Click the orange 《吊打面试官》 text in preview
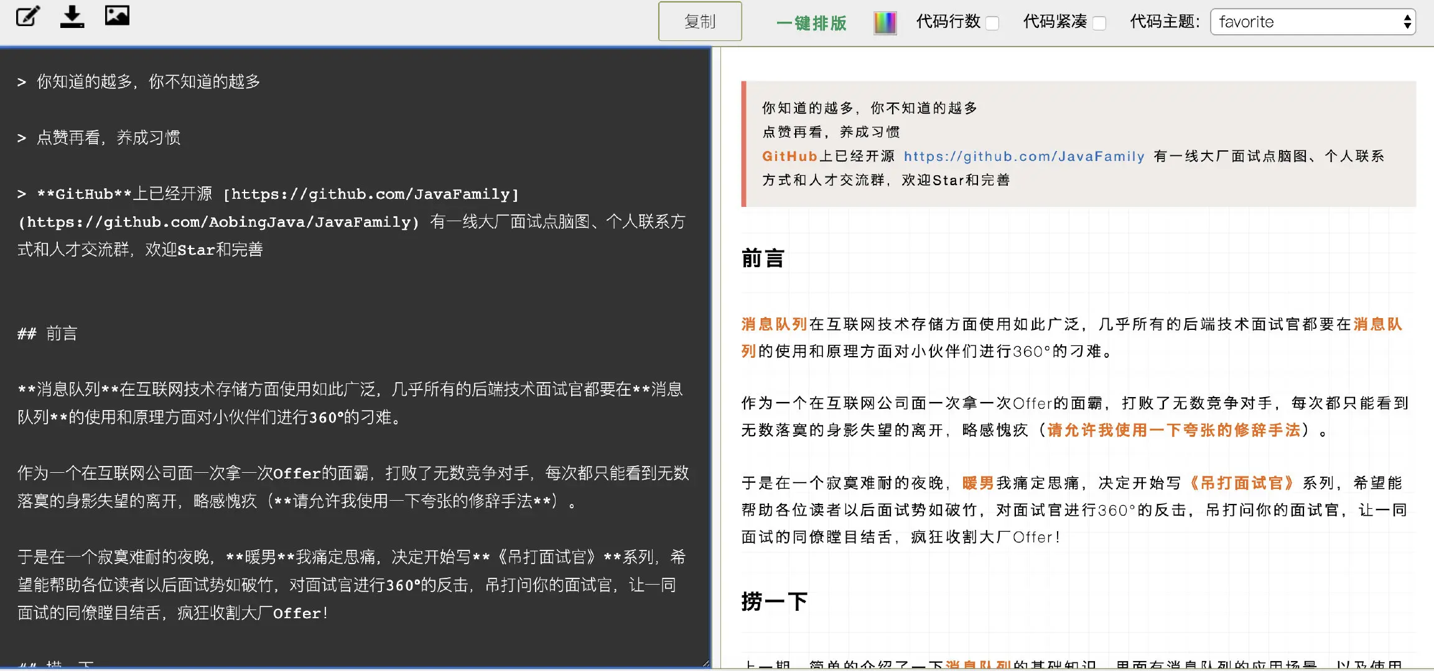Screen dimensions: 1434x671 1241,483
